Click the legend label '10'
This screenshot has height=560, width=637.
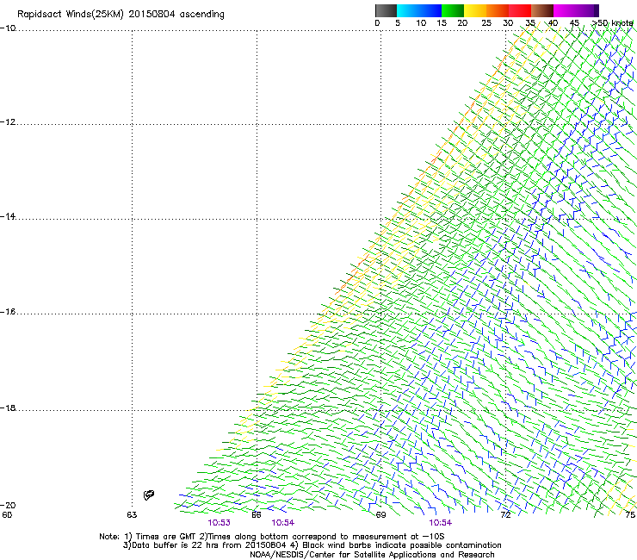(x=421, y=23)
